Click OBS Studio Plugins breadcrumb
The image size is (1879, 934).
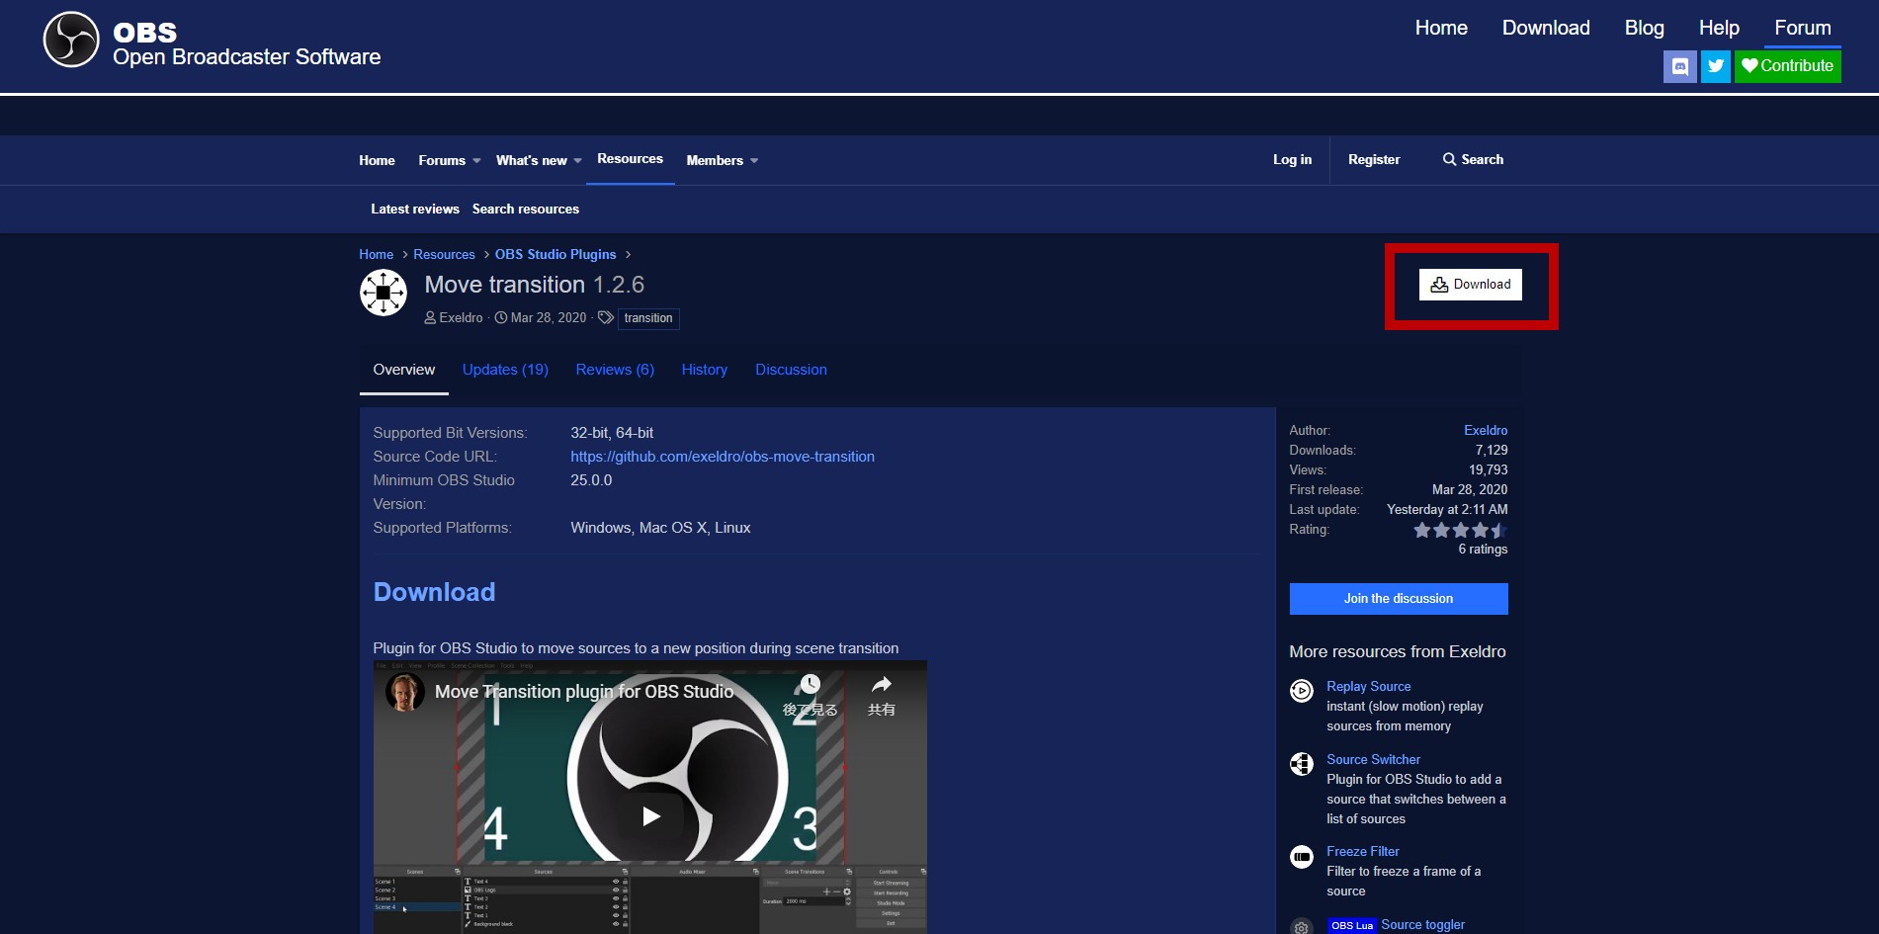coord(555,254)
